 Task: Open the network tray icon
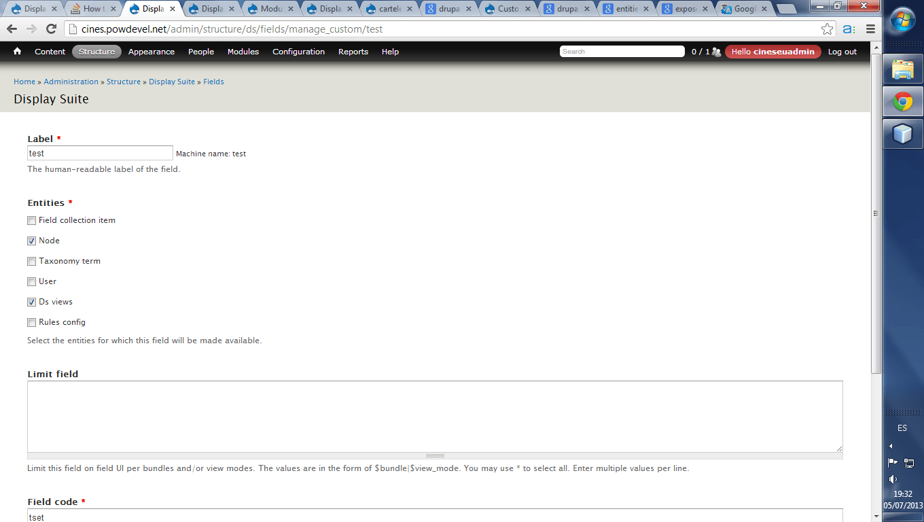tap(909, 462)
